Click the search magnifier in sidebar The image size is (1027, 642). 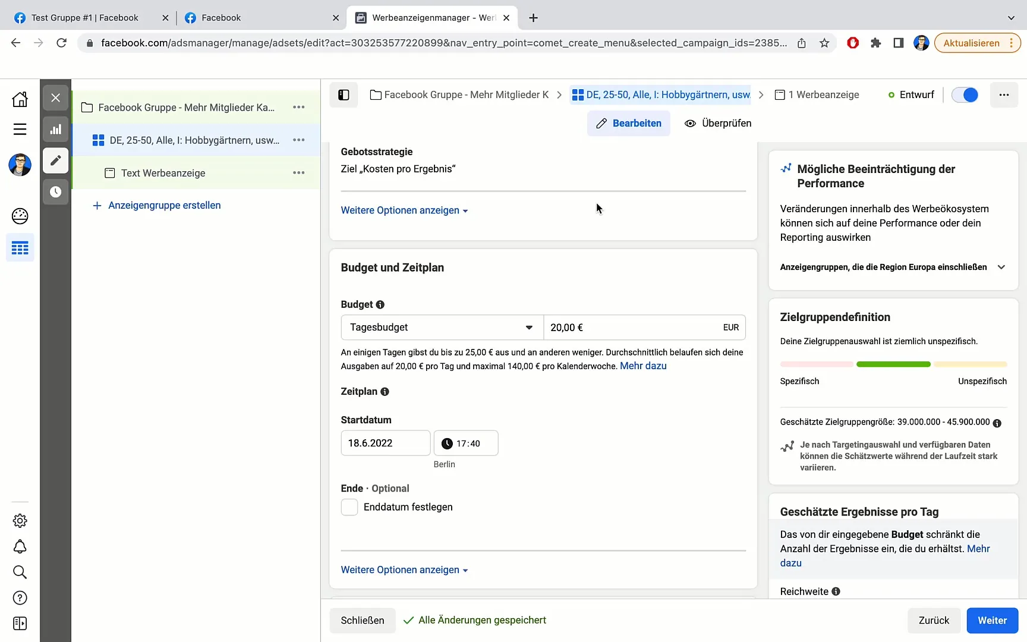point(20,572)
